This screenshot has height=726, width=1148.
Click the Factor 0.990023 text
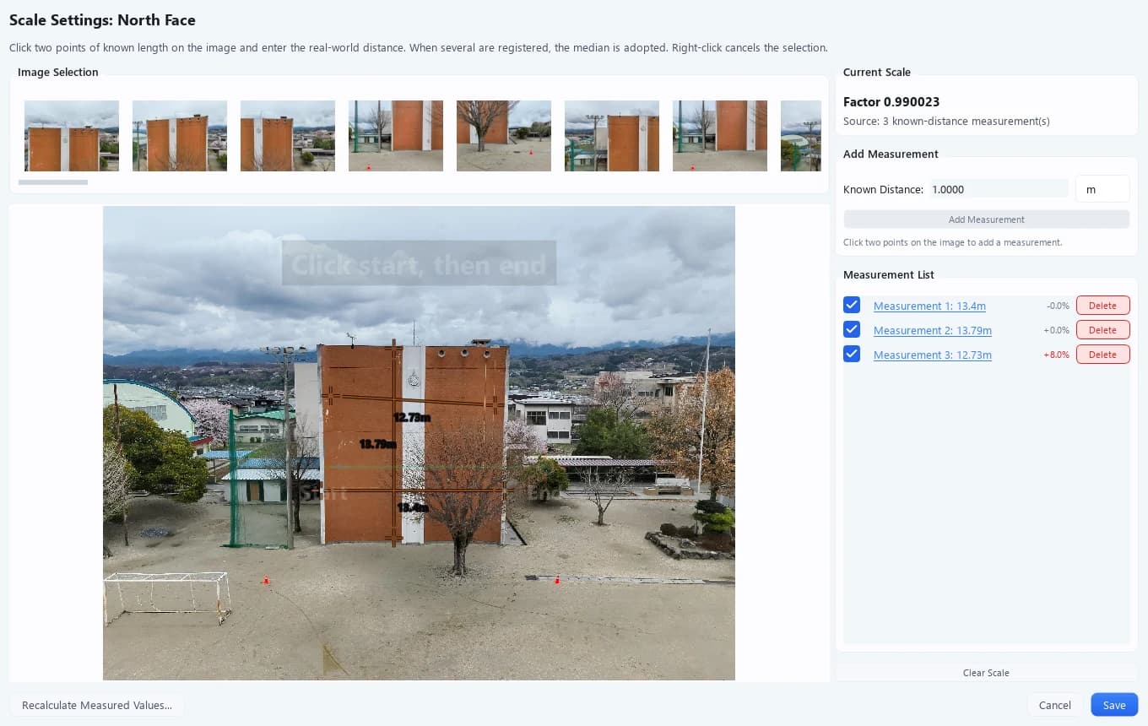(x=891, y=102)
